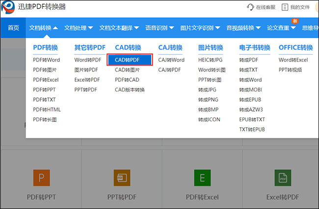This screenshot has width=319, height=209.
Task: Expand the 文档文本翻译 dropdown
Action: pos(119,27)
